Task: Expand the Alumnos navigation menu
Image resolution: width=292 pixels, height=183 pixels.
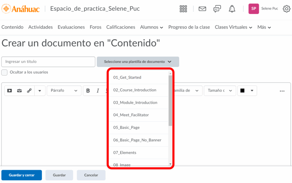Action: pyautogui.click(x=151, y=27)
